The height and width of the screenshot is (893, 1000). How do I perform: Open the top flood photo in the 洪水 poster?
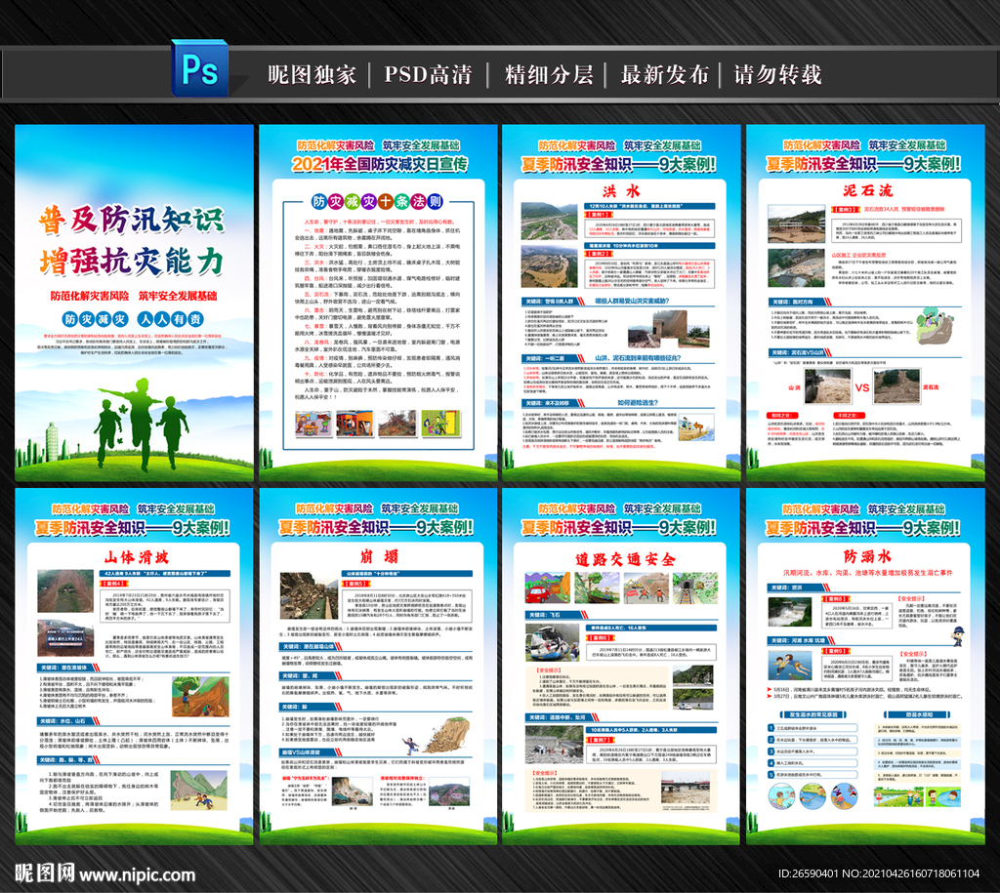click(549, 222)
